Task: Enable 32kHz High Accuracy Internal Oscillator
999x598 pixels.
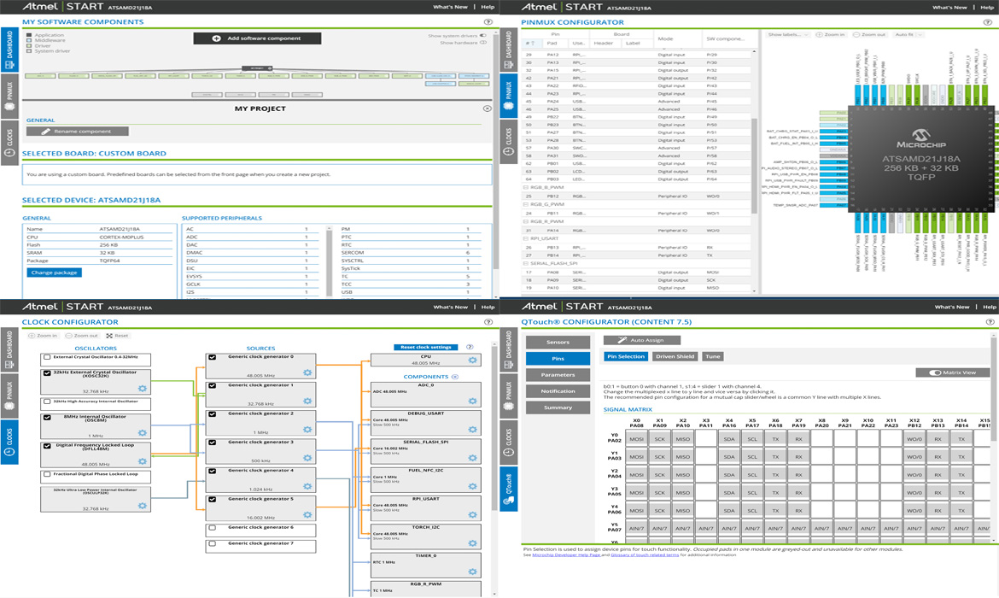Action: pos(47,402)
